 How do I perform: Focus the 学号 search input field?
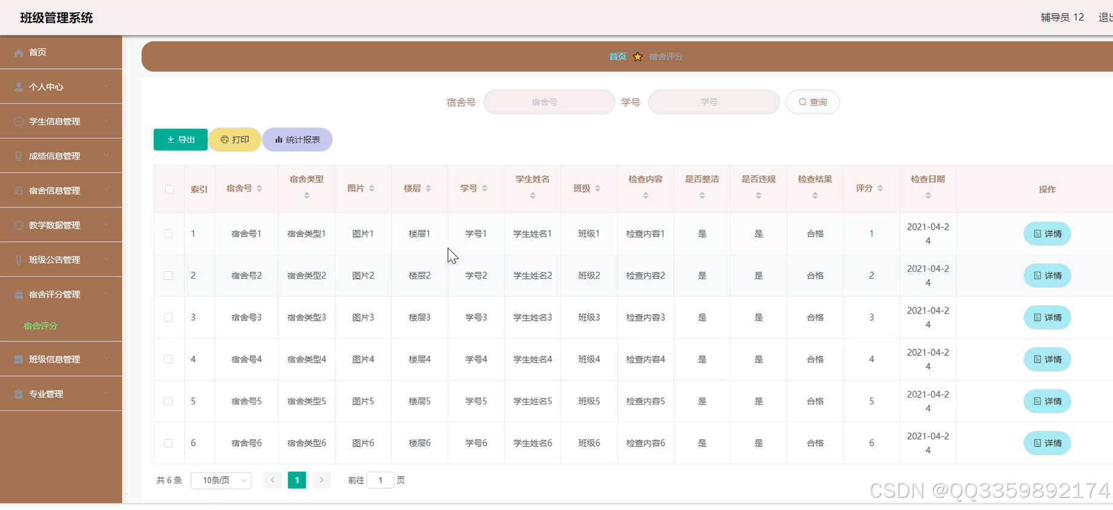pos(714,102)
